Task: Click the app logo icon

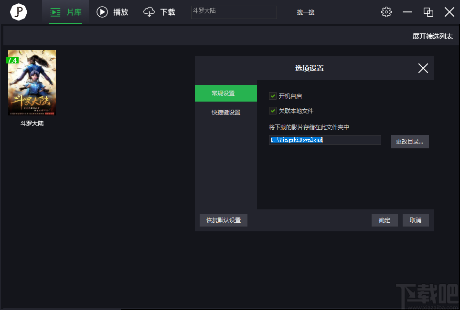Action: (x=19, y=12)
